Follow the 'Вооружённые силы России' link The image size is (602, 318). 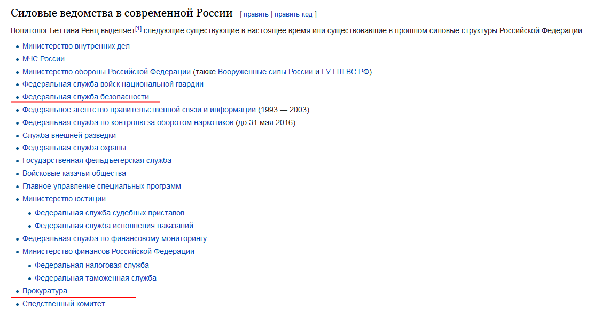[265, 72]
